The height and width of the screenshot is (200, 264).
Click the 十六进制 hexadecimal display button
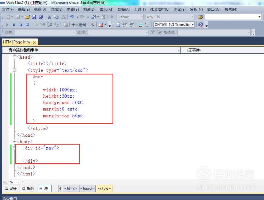tap(79, 25)
